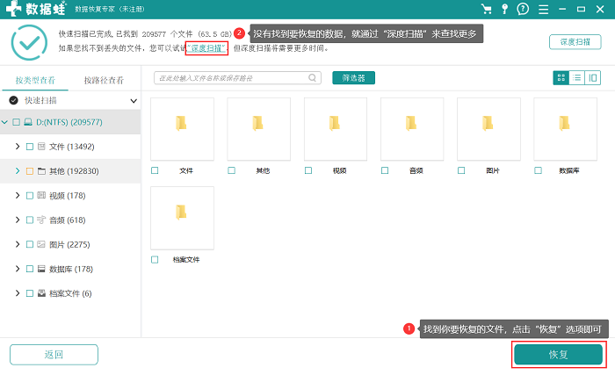
Task: Click the 其他 folder icon in tree
Action: click(x=41, y=171)
